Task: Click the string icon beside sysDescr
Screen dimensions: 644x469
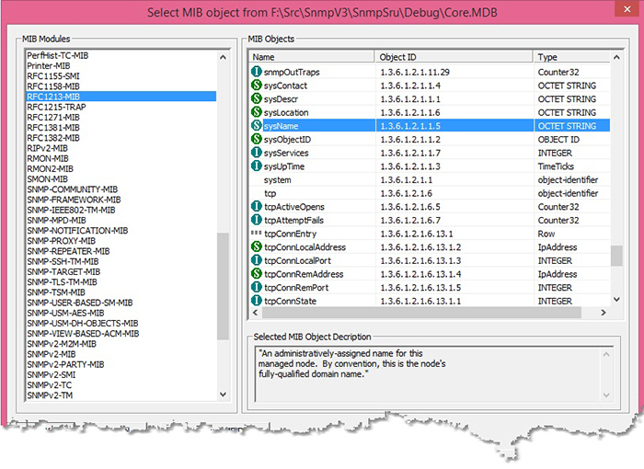Action: (x=257, y=98)
